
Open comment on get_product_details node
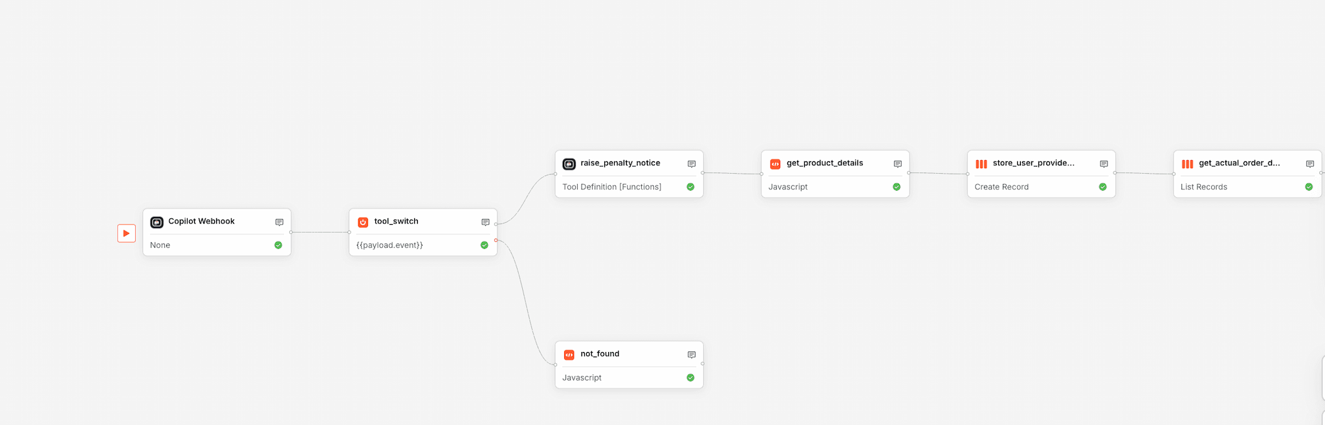tap(897, 164)
